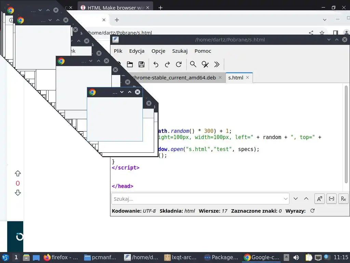Bookmark this page with the star icon
The image size is (350, 263).
[322, 33]
